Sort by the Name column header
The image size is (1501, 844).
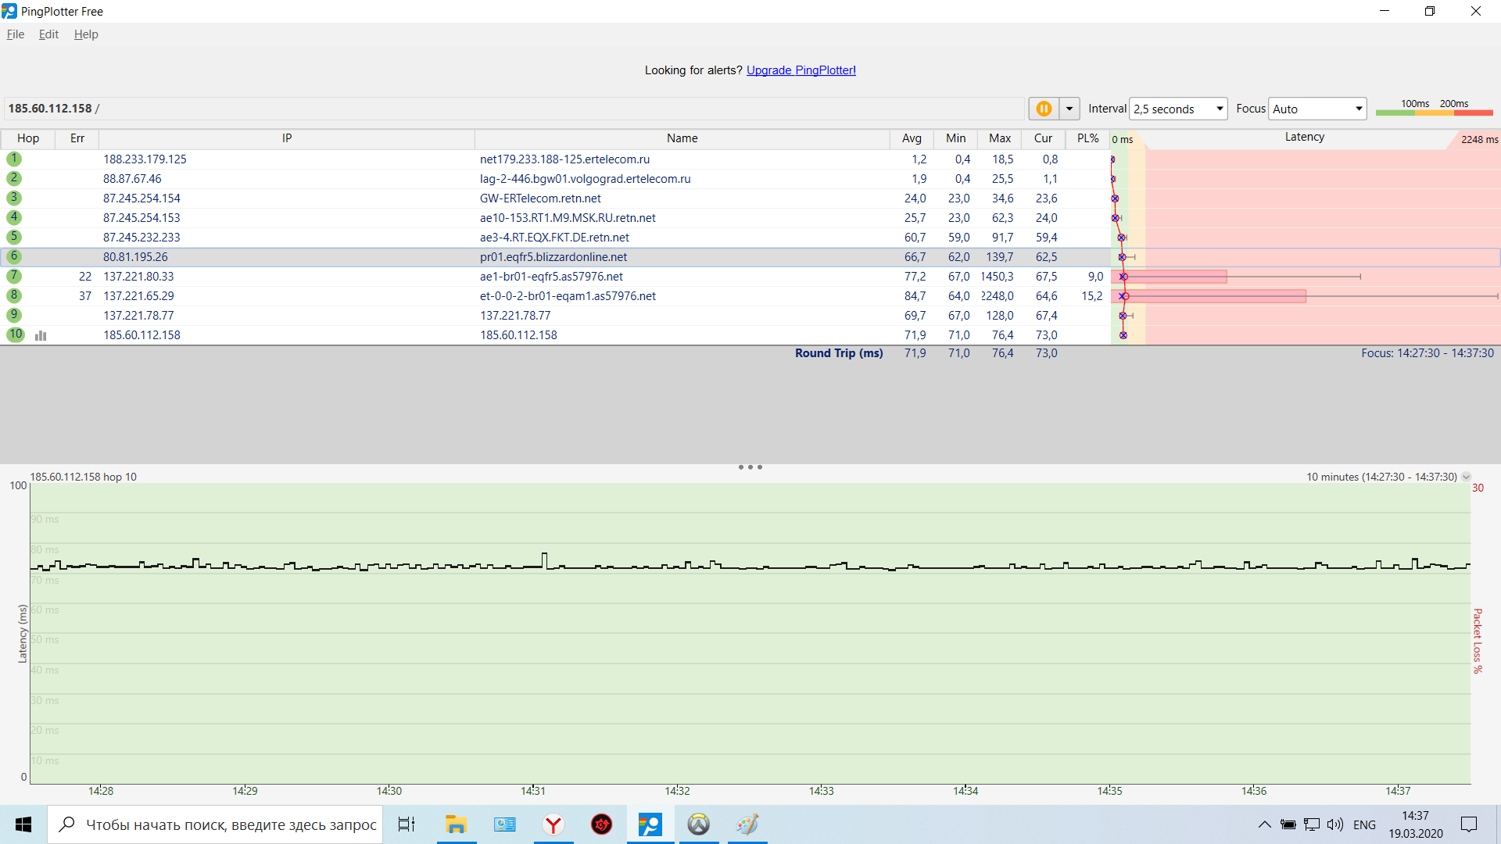pos(682,138)
